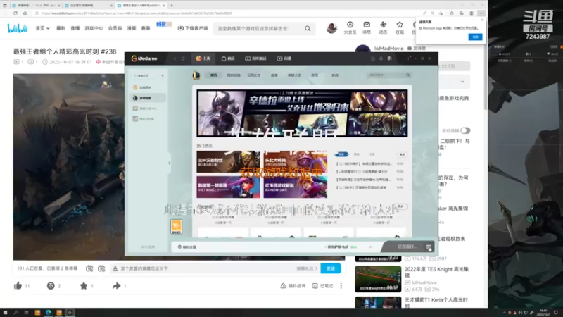Viewport: 563px width, 317px height.
Task: Click the menu icon beside 正在运行
Action: [429, 247]
